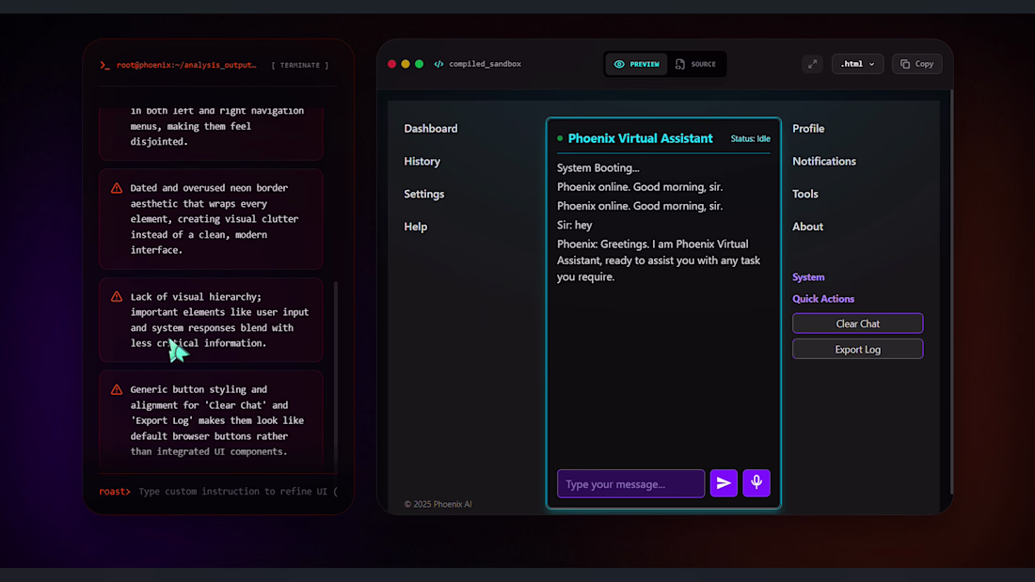Click the System link in right panel

pos(808,277)
